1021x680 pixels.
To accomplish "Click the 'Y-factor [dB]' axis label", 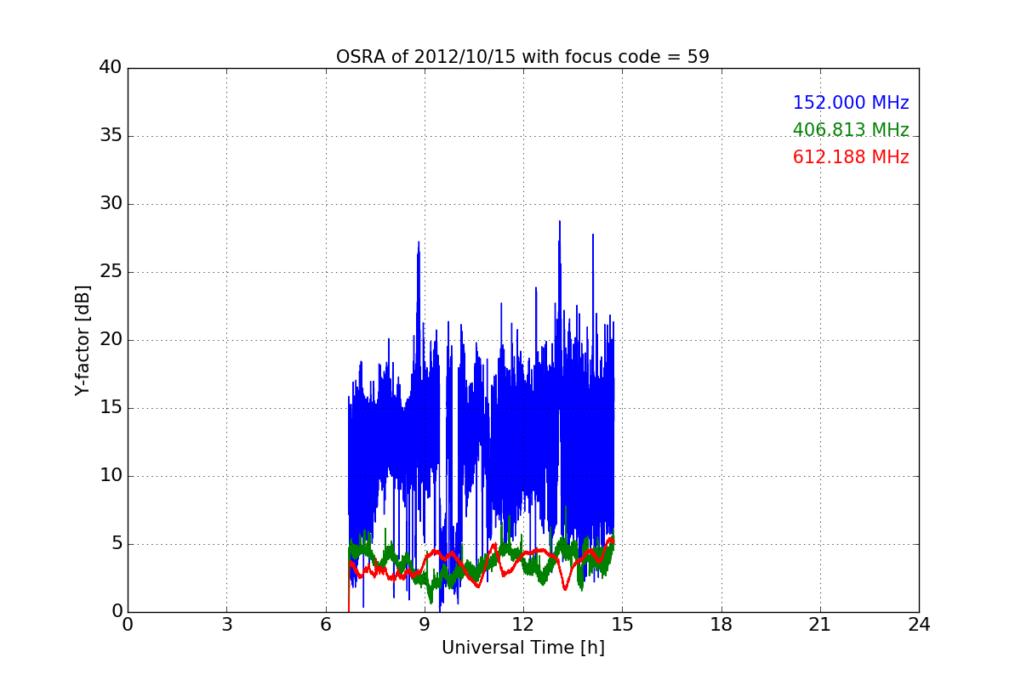I will (83, 340).
